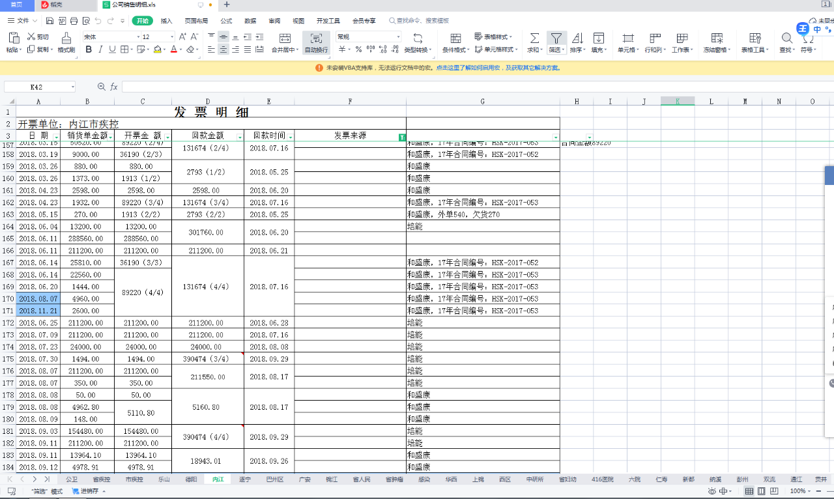
Task: Toggle right text alignment
Action: coord(235,50)
